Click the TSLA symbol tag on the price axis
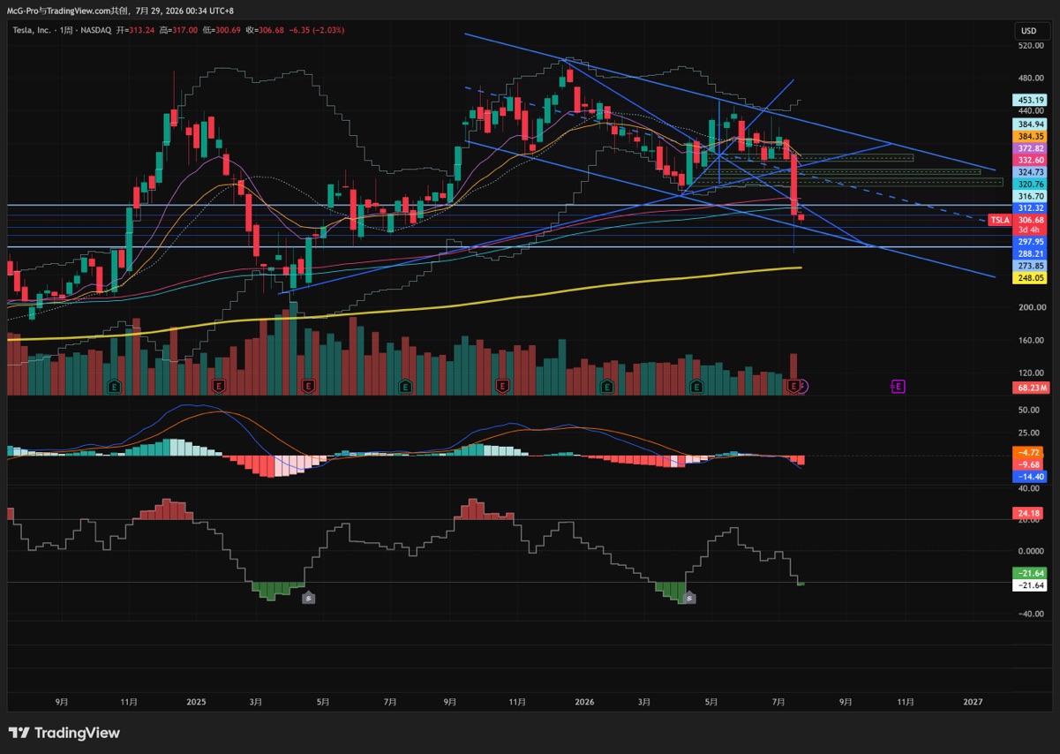Screen dimensions: 1060x754 point(999,220)
